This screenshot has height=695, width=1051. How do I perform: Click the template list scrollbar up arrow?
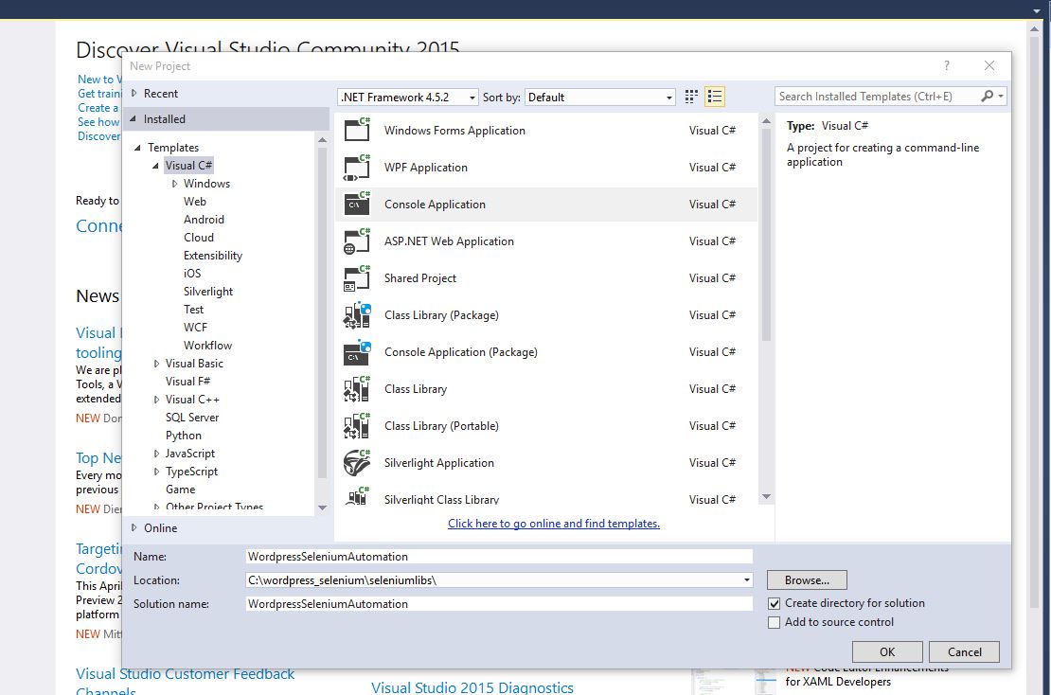coord(766,120)
